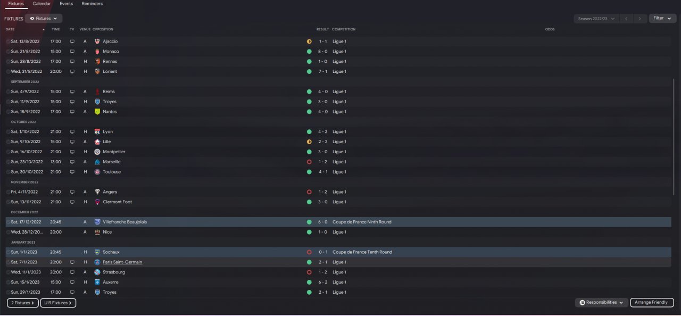
Task: Click TV icon on Rennes fixture row
Action: pos(72,62)
